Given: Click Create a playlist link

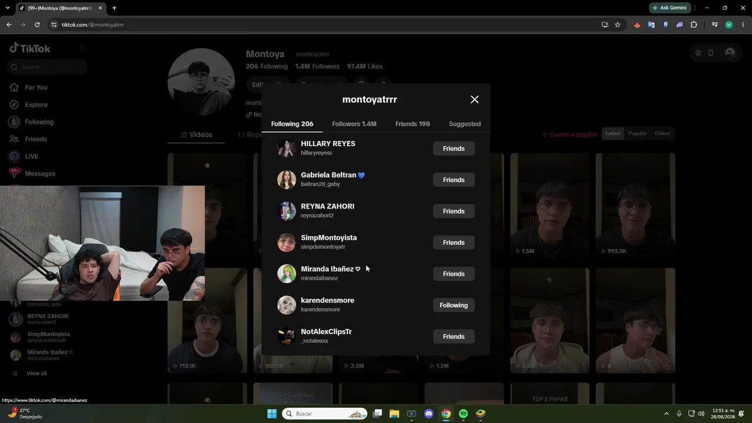Looking at the screenshot, I should [569, 135].
